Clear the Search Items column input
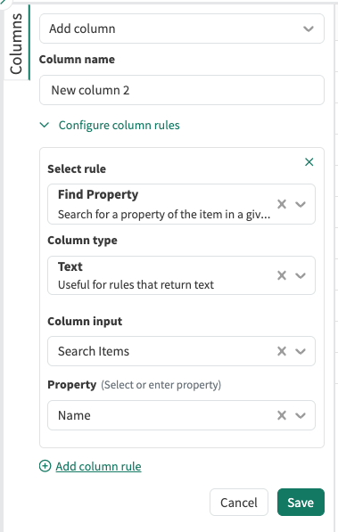Screen dimensions: 338x532 pyautogui.click(x=282, y=351)
